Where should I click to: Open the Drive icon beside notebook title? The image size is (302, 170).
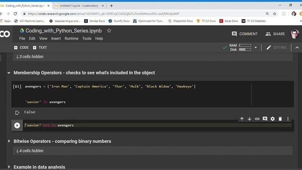tap(22, 31)
